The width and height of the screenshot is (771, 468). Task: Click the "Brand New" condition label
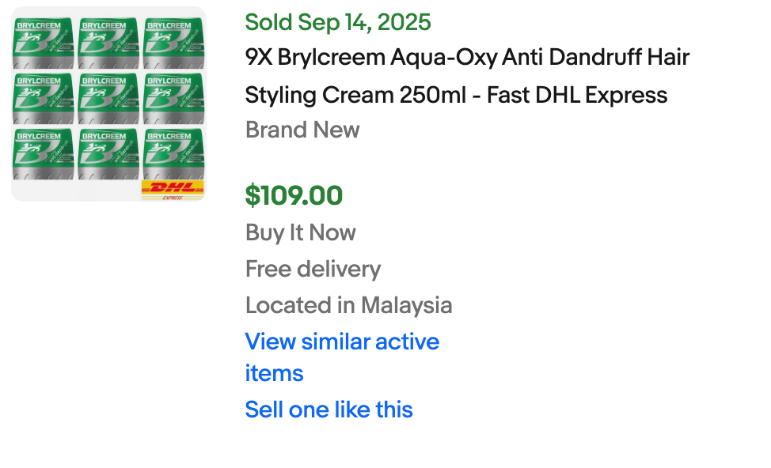[302, 130]
